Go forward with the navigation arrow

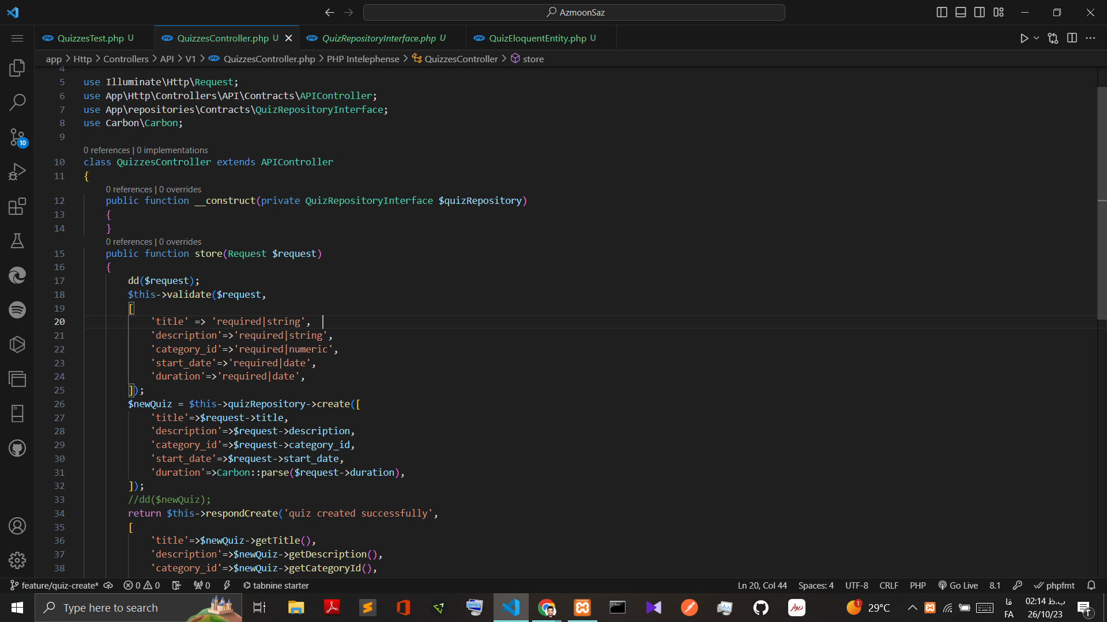click(348, 12)
